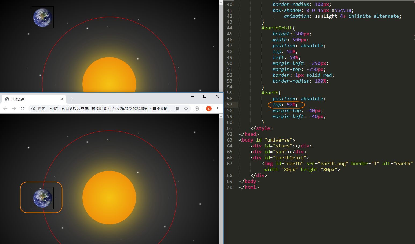Click the circled top: 50% code line
This screenshot has width=415, height=244.
pos(285,105)
